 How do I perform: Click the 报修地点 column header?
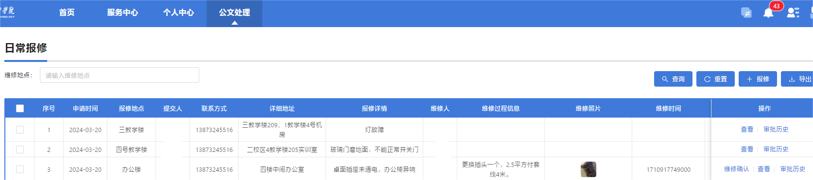pos(132,108)
